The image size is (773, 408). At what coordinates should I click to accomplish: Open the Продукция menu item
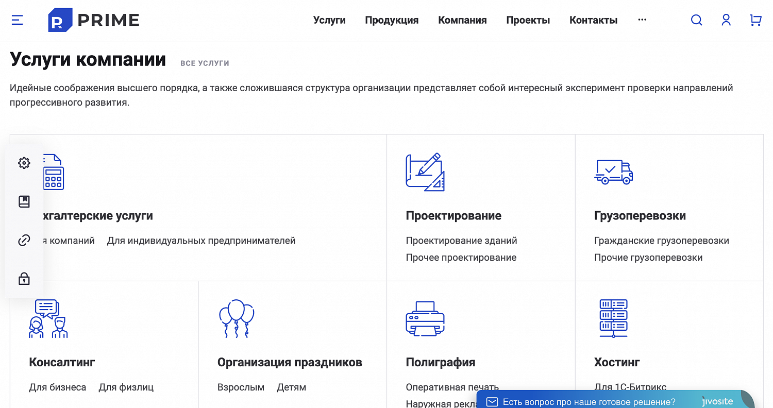392,20
